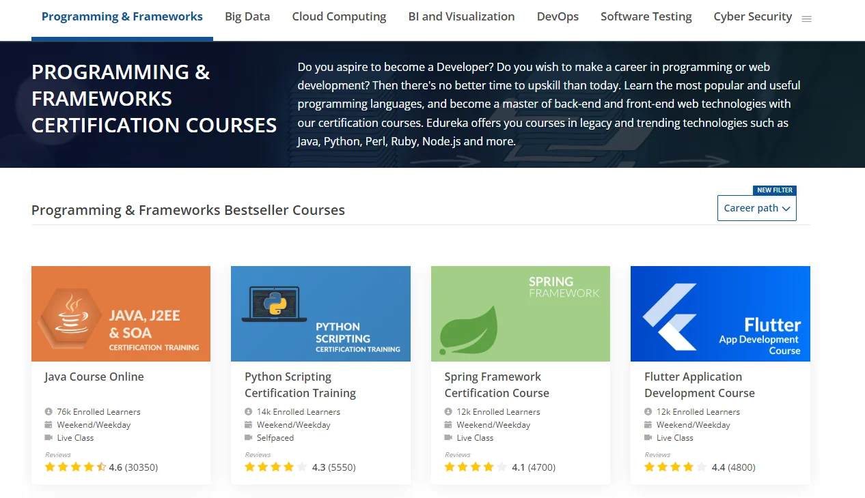
Task: Switch to the Cyber Security tab
Action: pyautogui.click(x=753, y=16)
